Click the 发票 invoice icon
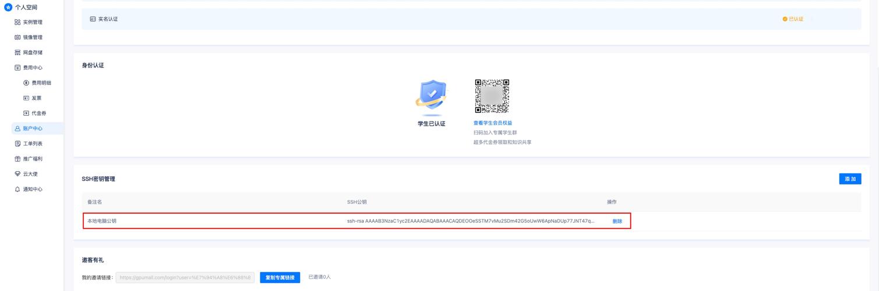 pyautogui.click(x=26, y=98)
